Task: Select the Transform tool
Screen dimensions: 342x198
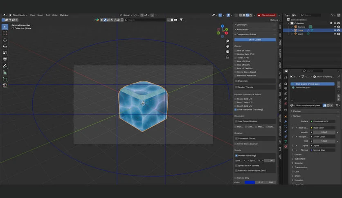Action: (x=5, y=59)
